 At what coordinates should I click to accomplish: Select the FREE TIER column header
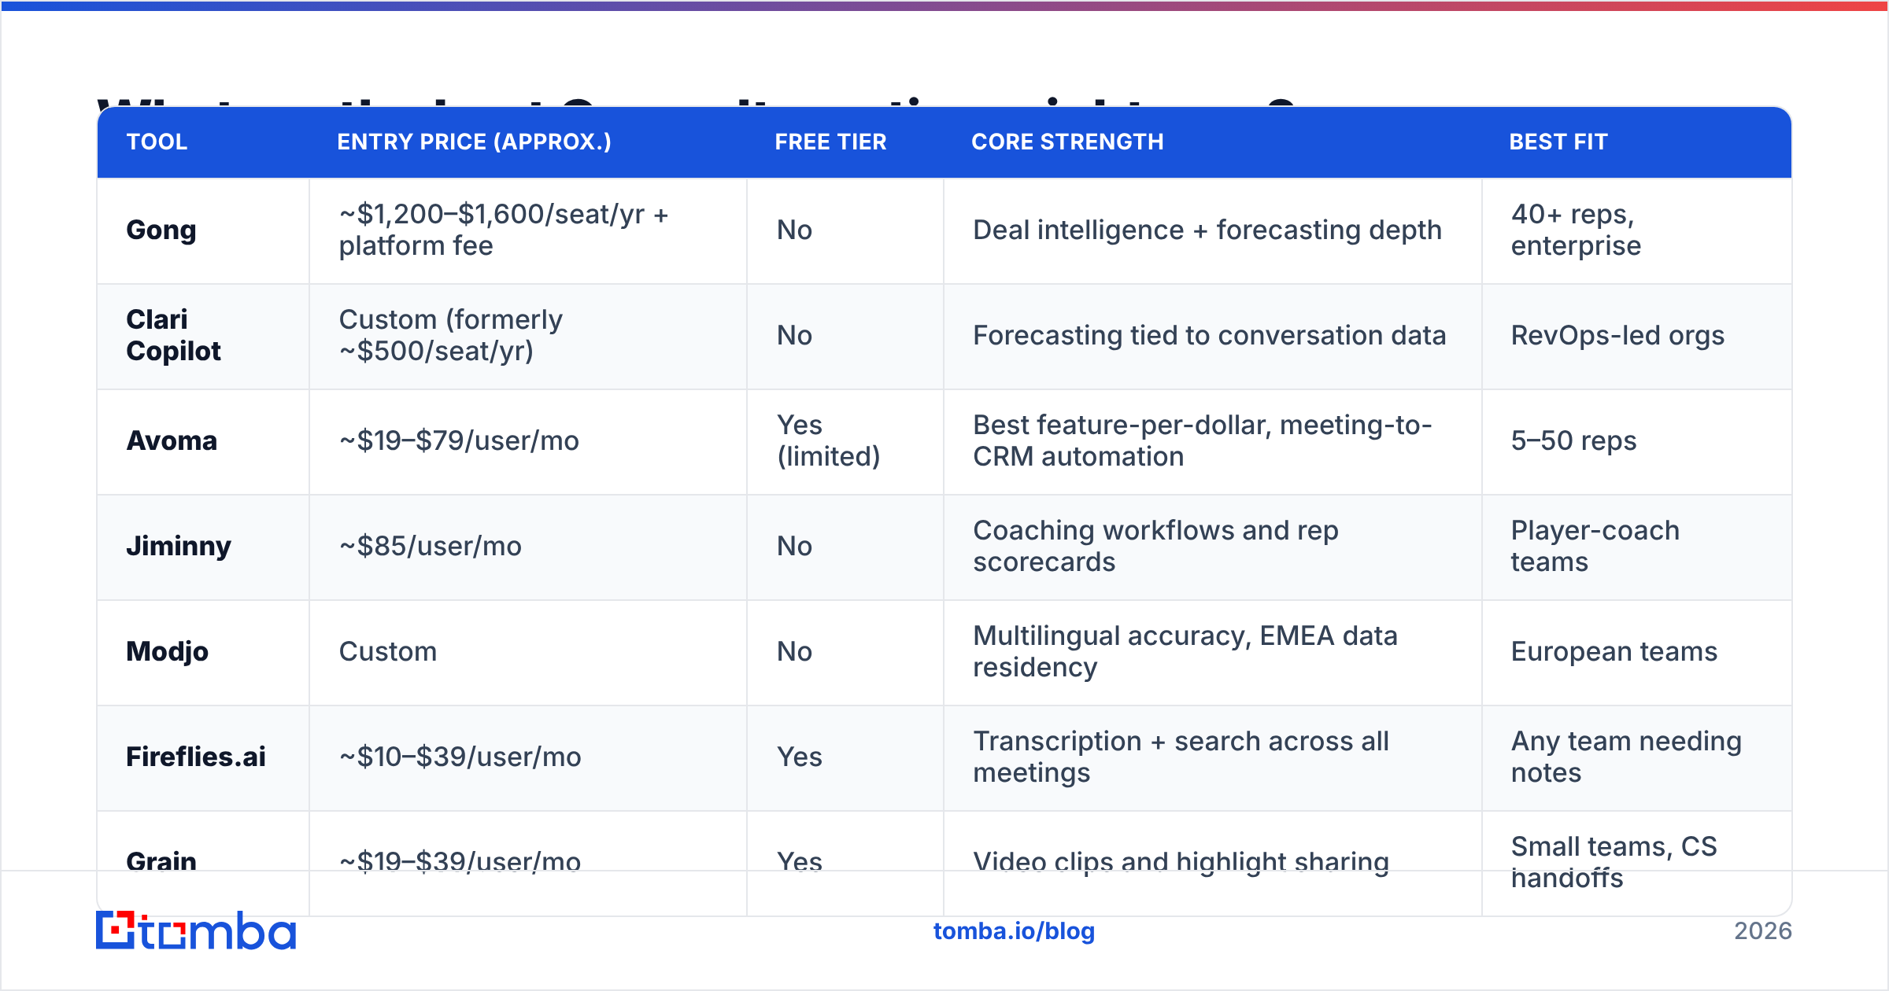[x=830, y=142]
